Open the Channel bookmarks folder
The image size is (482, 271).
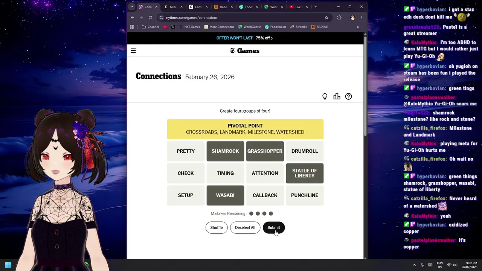click(x=150, y=27)
